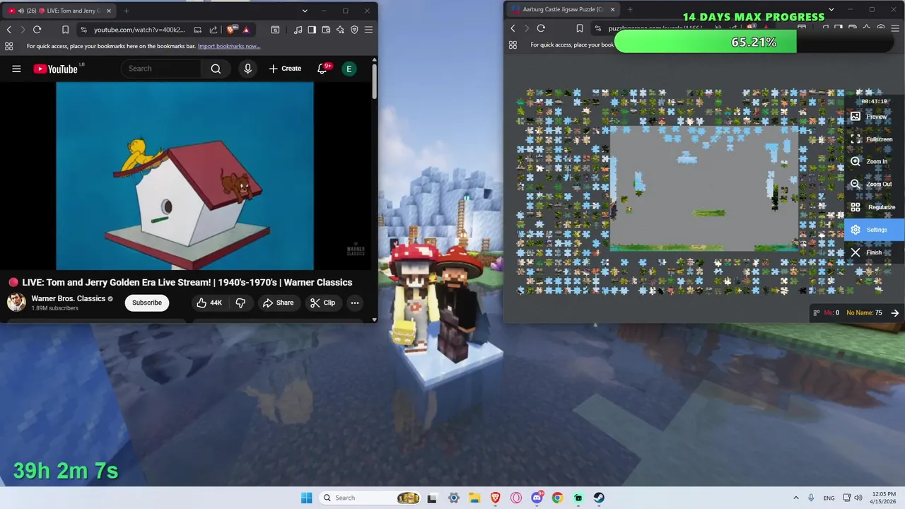
Task: Open apps grid in YouTube window bookmarks bar
Action: pos(8,46)
